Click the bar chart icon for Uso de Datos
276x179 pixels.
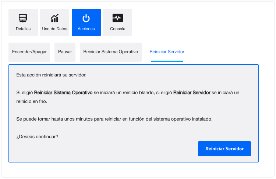point(55,18)
